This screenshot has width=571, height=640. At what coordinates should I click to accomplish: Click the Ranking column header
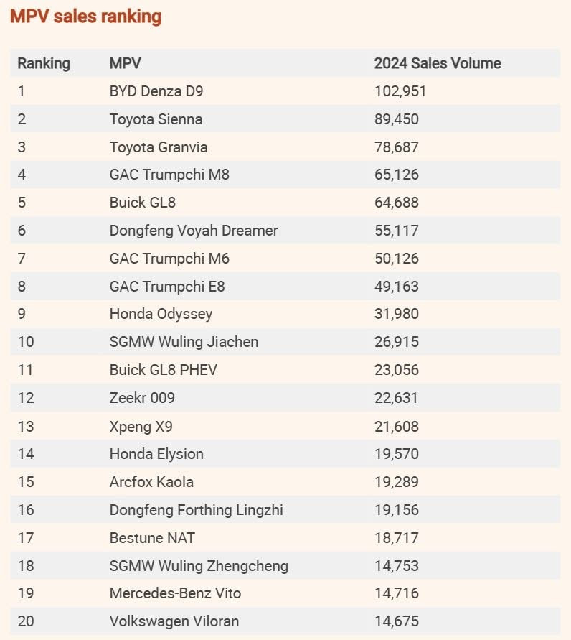click(44, 63)
